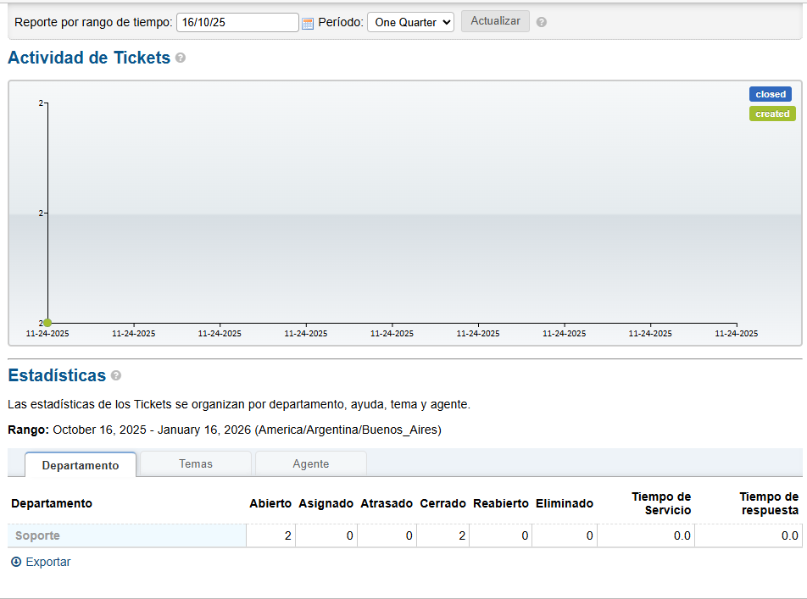Viewport: 807px width, 599px height.
Task: Toggle the green 'created' legend series
Action: [x=771, y=114]
